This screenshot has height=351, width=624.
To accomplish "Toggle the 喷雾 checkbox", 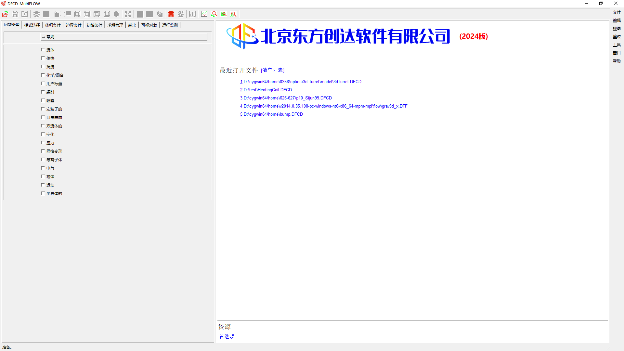I will (43, 100).
